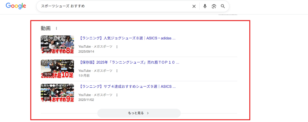Play the 8:57 人気ジョグシューズ8選 video
The width and height of the screenshot is (308, 122).
click(57, 44)
